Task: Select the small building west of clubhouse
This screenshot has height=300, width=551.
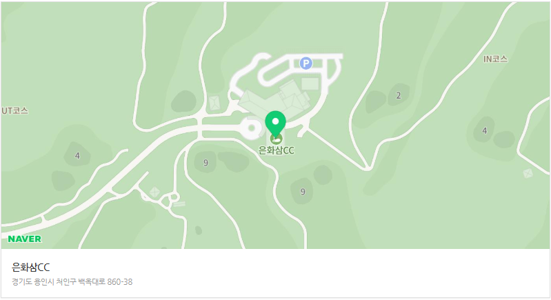Action: pos(214,103)
